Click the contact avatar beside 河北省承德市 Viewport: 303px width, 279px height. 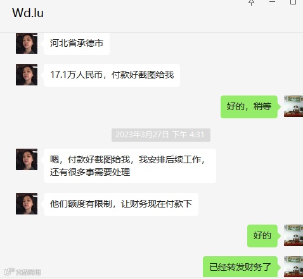[27, 43]
